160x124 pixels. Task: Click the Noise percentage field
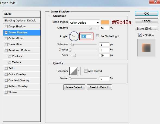104,79
